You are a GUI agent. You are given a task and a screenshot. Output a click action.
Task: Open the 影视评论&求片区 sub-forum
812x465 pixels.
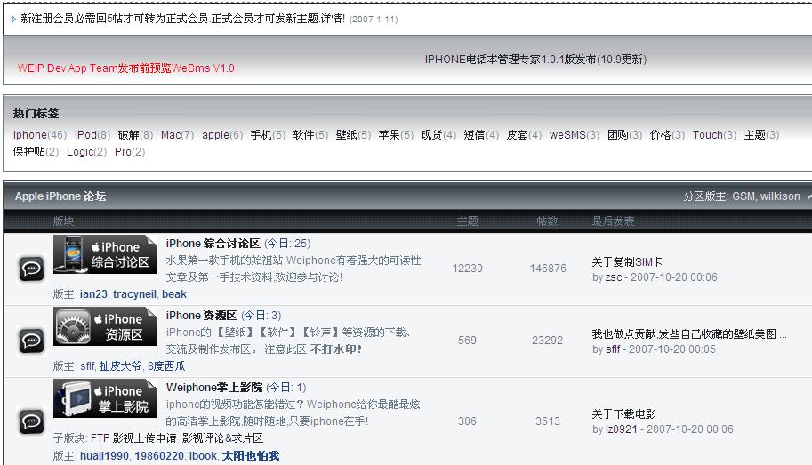coord(222,438)
